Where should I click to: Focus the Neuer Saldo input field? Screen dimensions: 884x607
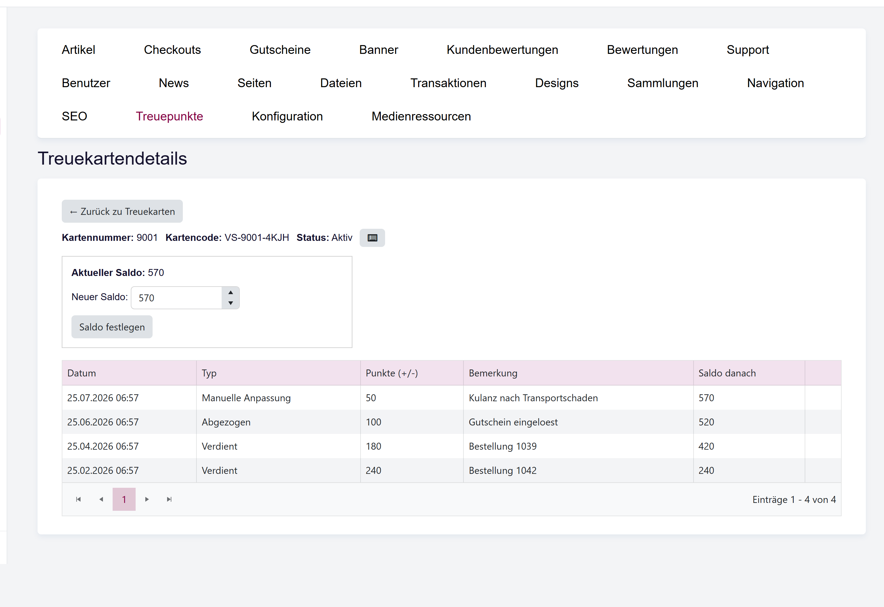pyautogui.click(x=176, y=298)
